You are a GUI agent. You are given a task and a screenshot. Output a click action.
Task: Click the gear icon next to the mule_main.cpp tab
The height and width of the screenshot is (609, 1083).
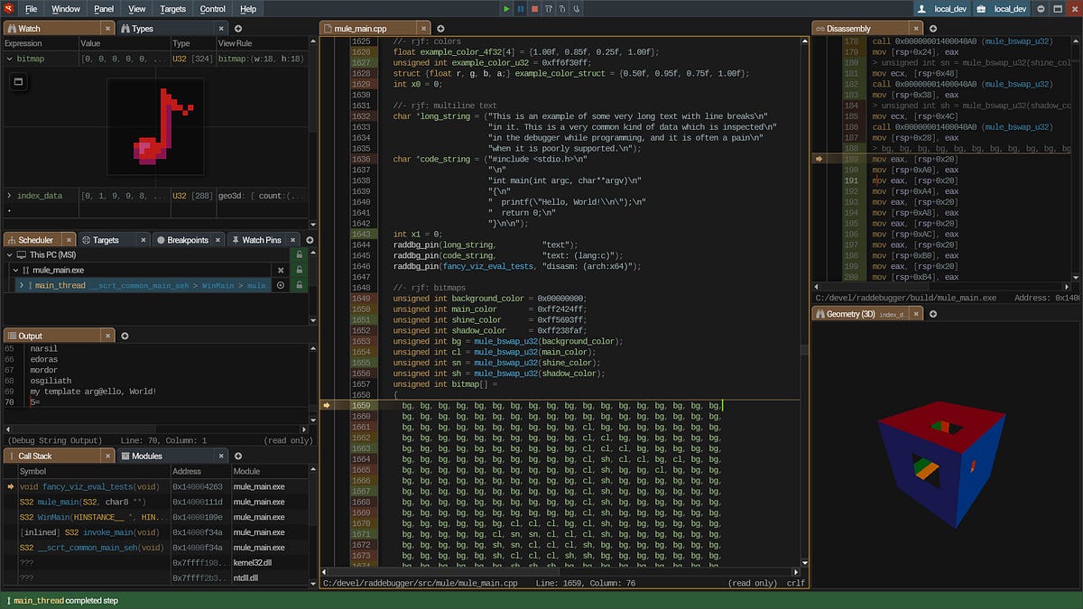click(441, 27)
